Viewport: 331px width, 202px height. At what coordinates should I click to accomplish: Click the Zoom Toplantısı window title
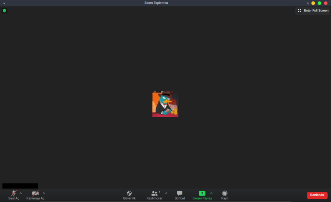pyautogui.click(x=156, y=3)
